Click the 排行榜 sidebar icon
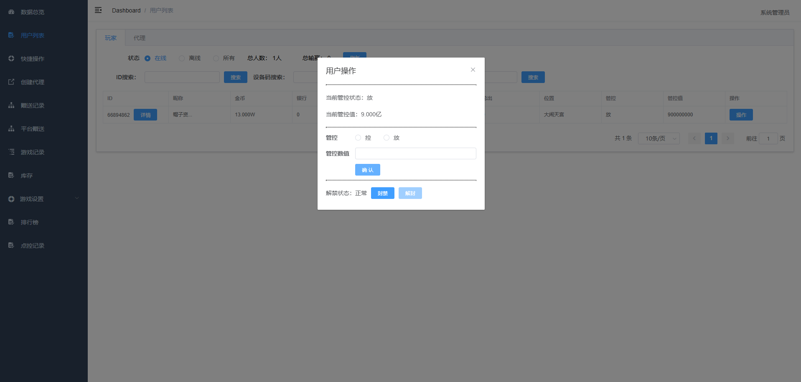801x382 pixels. (11, 222)
